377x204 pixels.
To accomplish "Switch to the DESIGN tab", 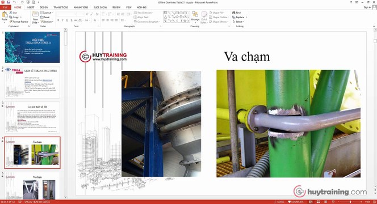I will point(44,7).
